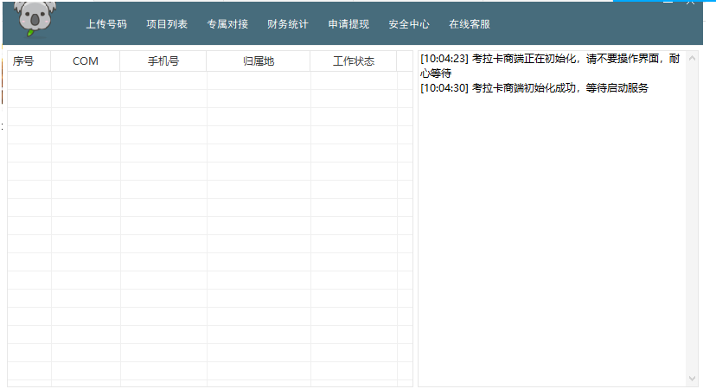Click the log panel scroll-up arrow

click(x=692, y=57)
